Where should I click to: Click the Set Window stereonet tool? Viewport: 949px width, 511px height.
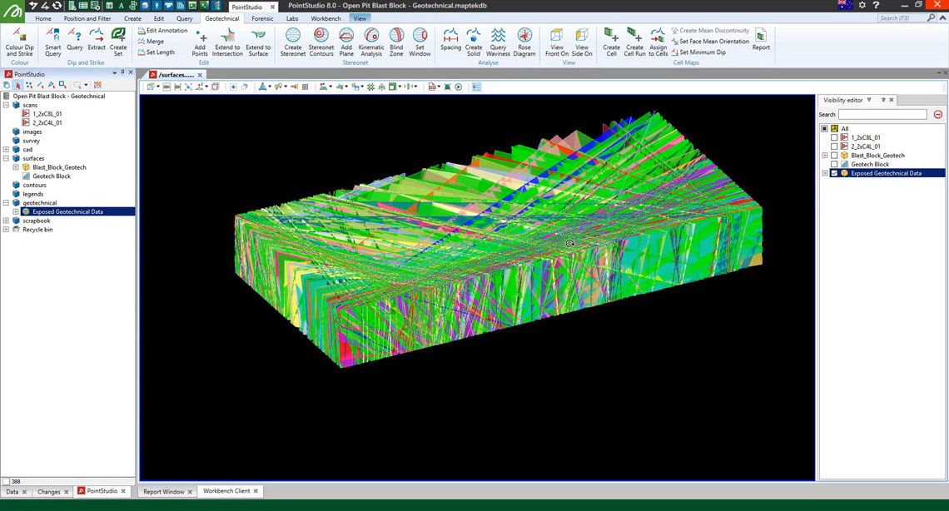click(x=420, y=42)
